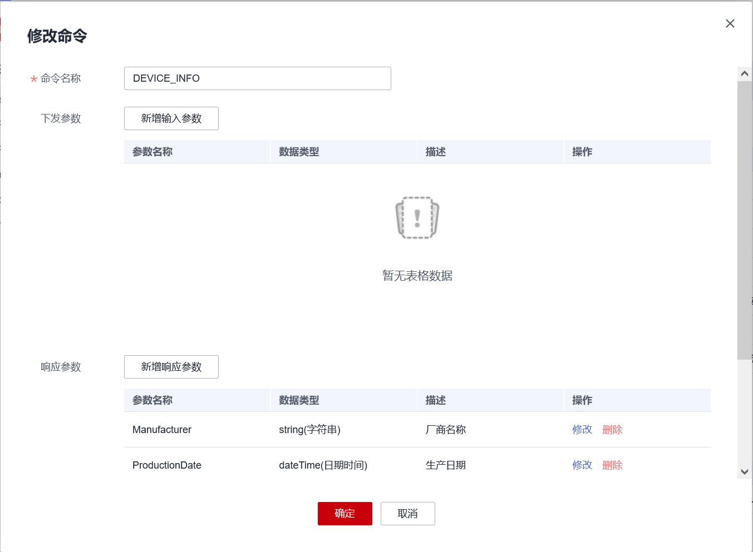Select the DEVICE_INFO command name field
This screenshot has width=753, height=552.
[257, 78]
